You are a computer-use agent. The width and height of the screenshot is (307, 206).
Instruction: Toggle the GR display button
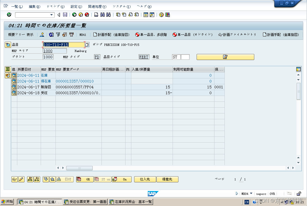[84, 179]
